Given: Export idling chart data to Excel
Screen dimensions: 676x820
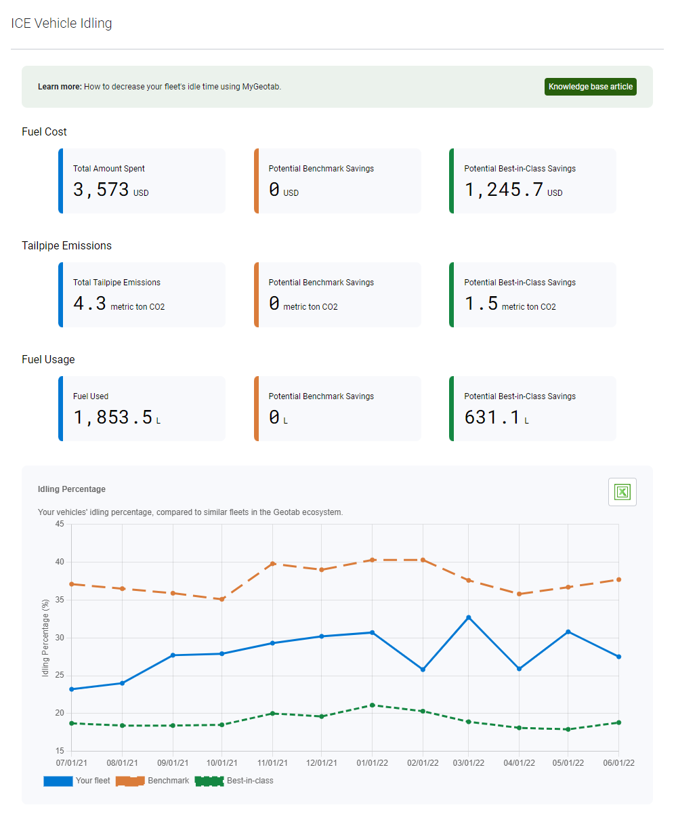Looking at the screenshot, I should click(622, 492).
